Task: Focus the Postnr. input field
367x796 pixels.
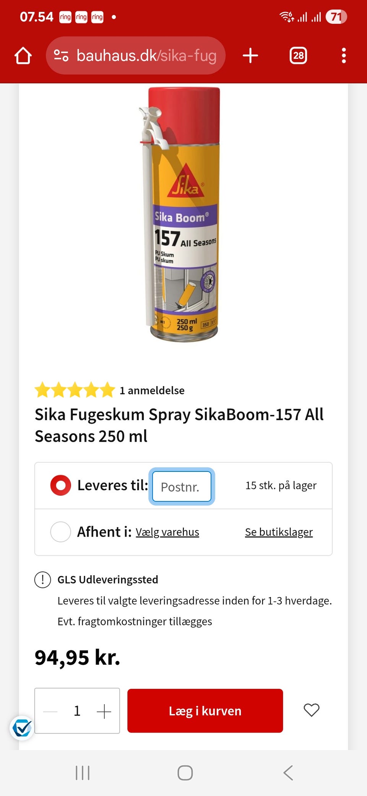Action: pos(182,486)
